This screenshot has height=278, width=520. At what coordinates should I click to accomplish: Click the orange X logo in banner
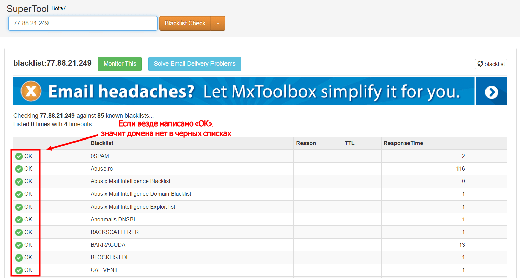tap(31, 91)
